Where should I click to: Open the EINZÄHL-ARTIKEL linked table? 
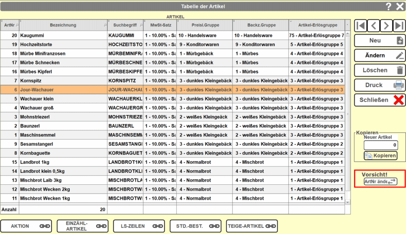pyautogui.click(x=82, y=226)
